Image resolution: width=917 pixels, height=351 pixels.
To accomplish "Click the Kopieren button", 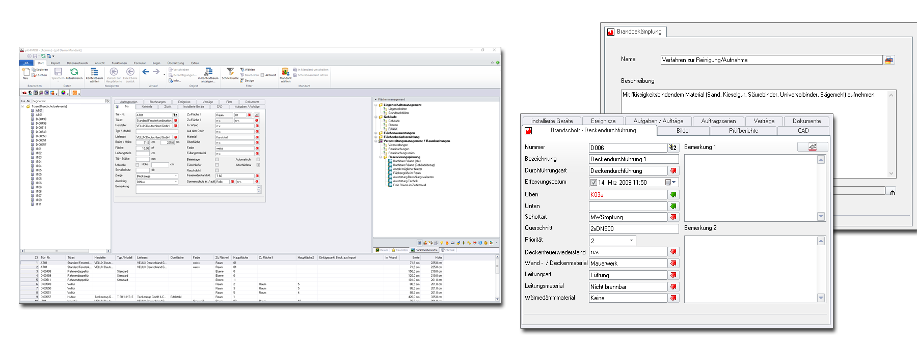I will (x=41, y=70).
